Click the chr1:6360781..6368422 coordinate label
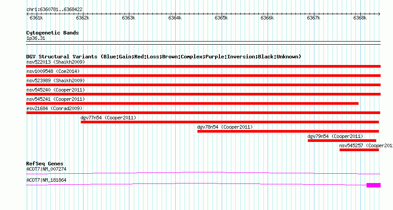The width and height of the screenshot is (393, 210). [54, 10]
